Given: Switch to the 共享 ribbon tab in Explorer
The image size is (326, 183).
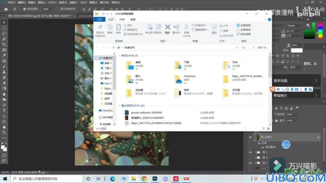Looking at the screenshot, I should click(122, 19).
